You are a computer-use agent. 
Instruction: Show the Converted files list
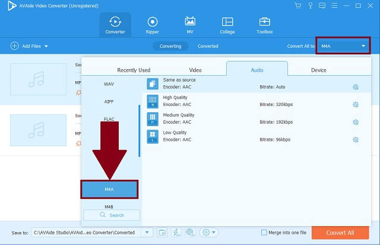click(x=208, y=46)
